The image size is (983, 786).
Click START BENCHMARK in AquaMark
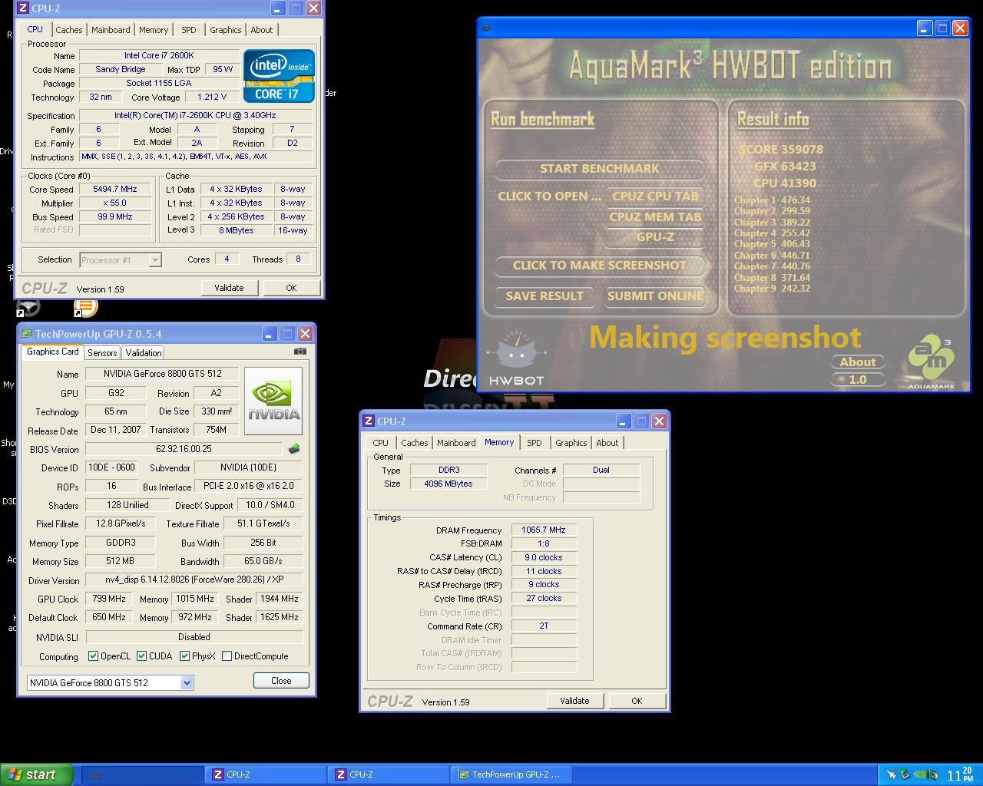[600, 169]
